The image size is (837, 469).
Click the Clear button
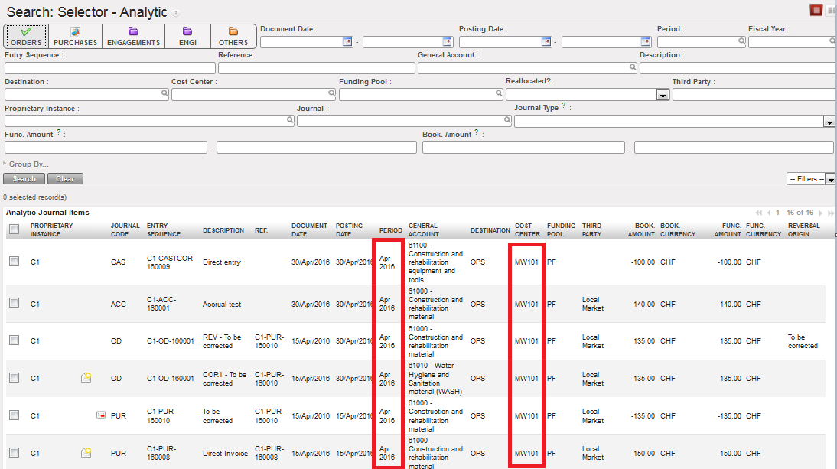tap(65, 179)
